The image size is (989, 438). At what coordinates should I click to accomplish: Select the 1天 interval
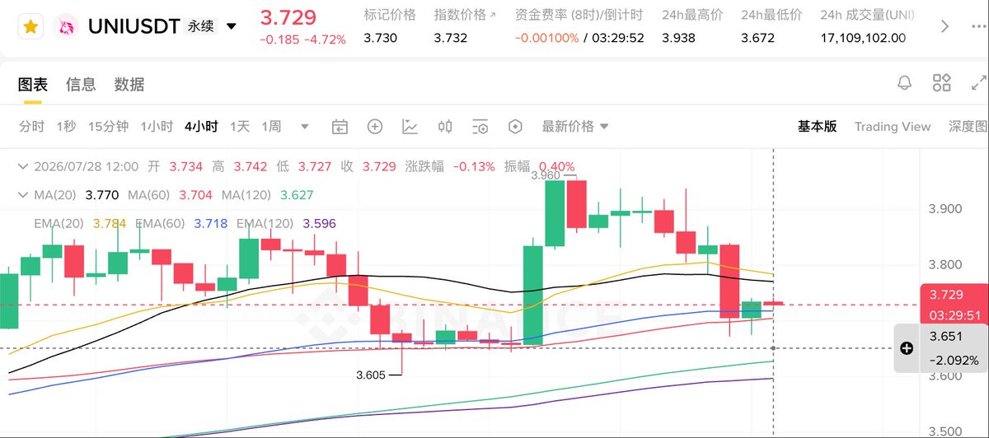click(x=240, y=127)
